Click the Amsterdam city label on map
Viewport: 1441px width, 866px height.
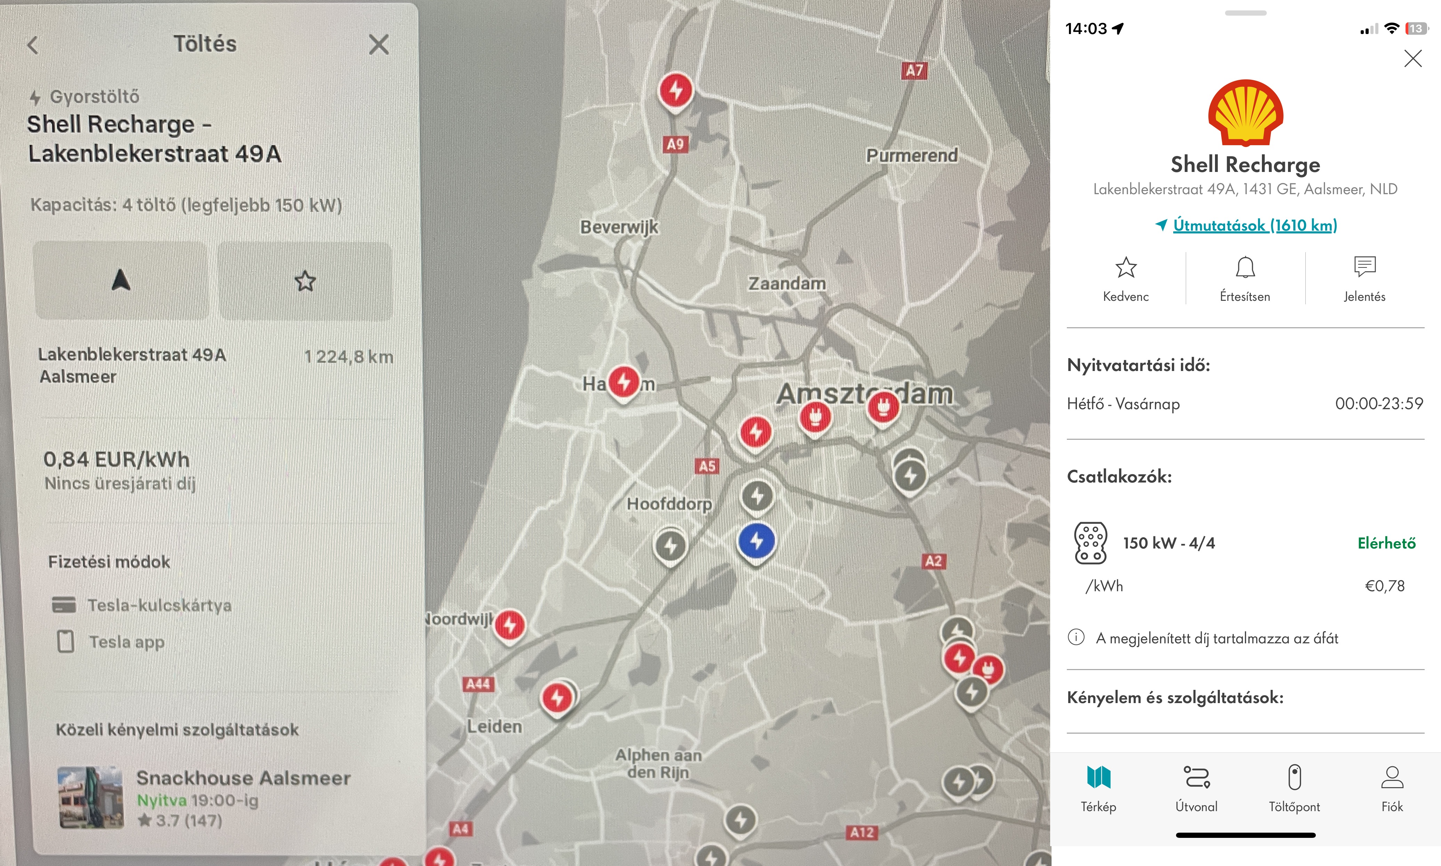[864, 394]
